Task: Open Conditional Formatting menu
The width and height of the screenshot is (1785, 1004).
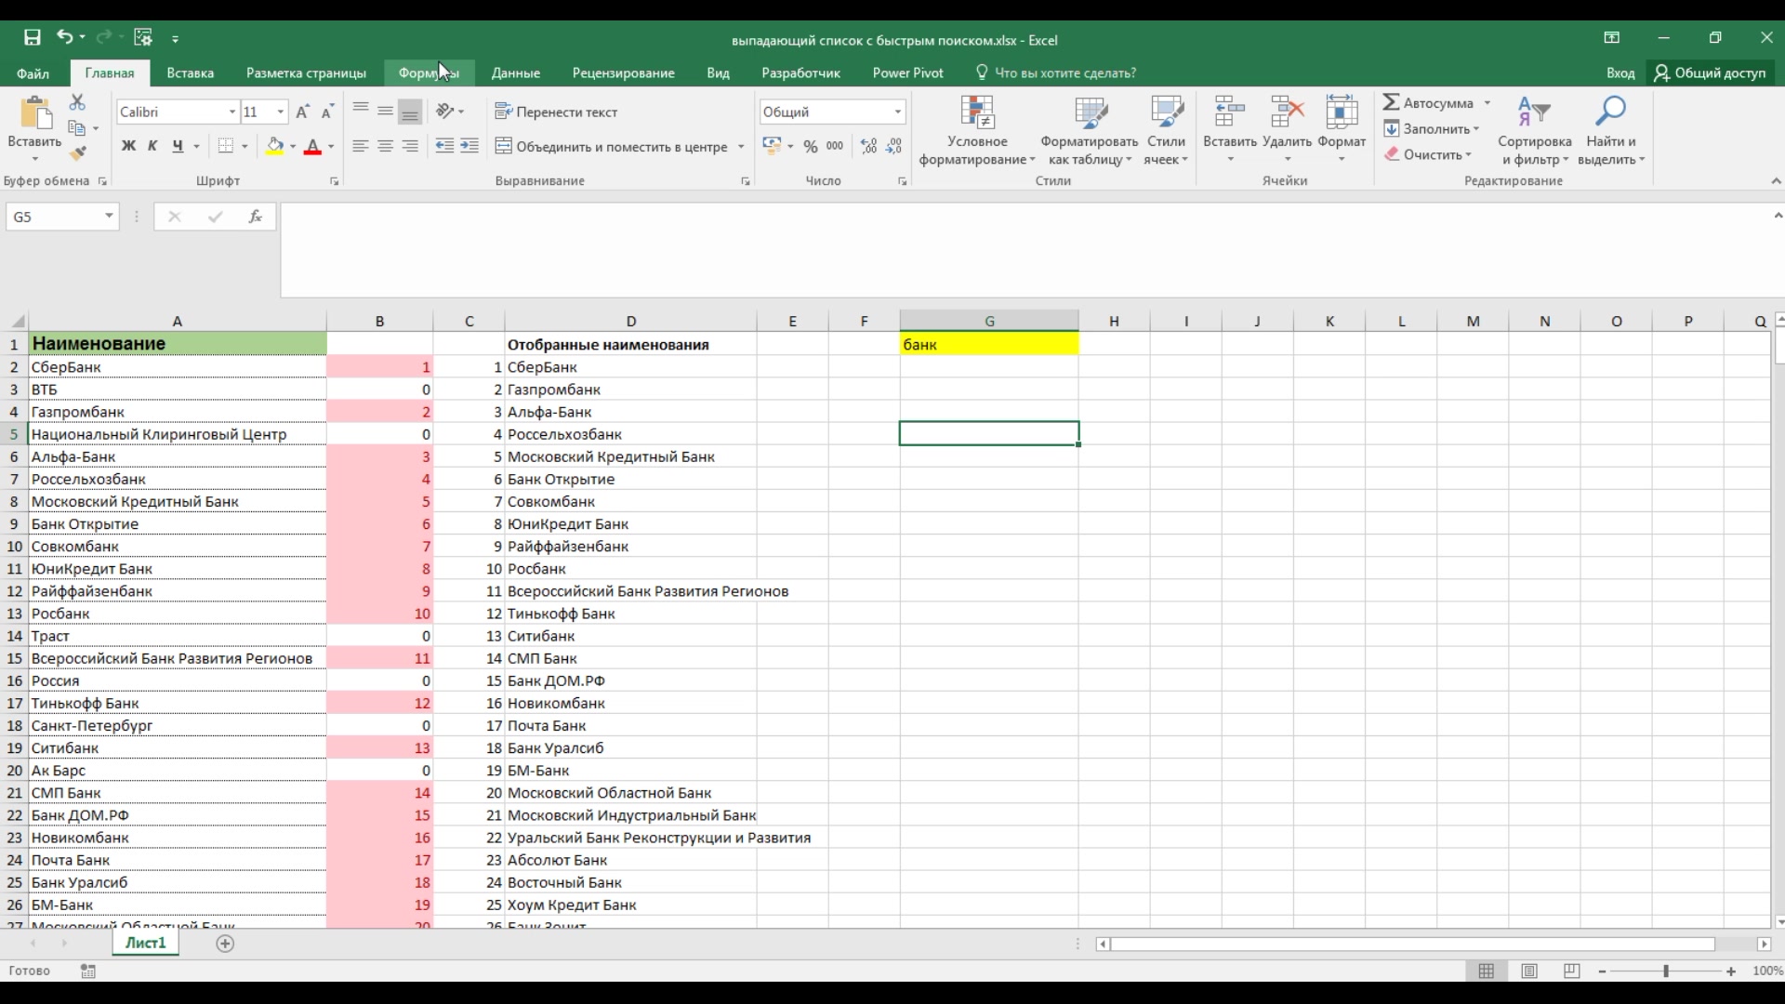Action: point(977,130)
